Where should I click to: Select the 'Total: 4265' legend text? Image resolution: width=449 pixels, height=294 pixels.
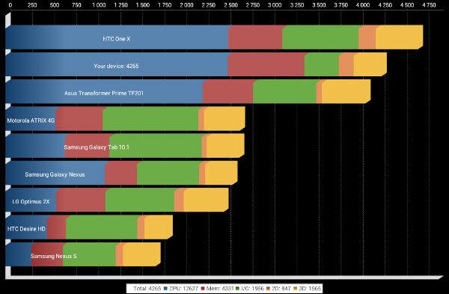(147, 288)
